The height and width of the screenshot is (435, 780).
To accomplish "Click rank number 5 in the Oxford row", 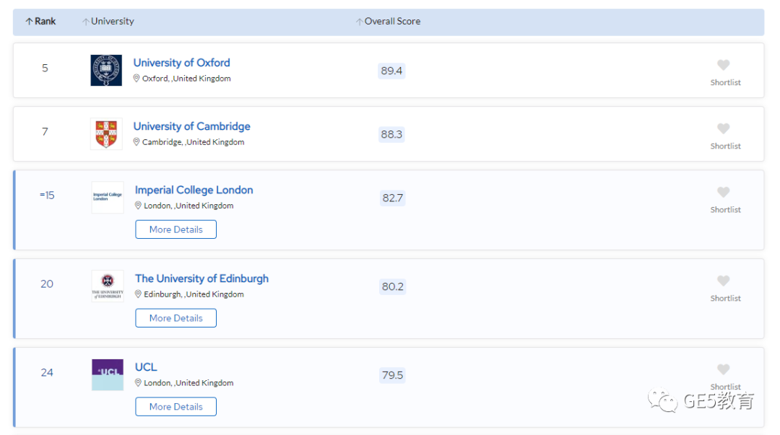I will (45, 68).
